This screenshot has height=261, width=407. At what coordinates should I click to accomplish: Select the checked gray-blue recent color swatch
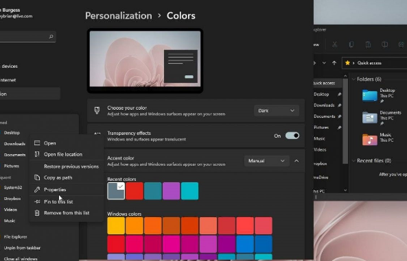click(116, 191)
